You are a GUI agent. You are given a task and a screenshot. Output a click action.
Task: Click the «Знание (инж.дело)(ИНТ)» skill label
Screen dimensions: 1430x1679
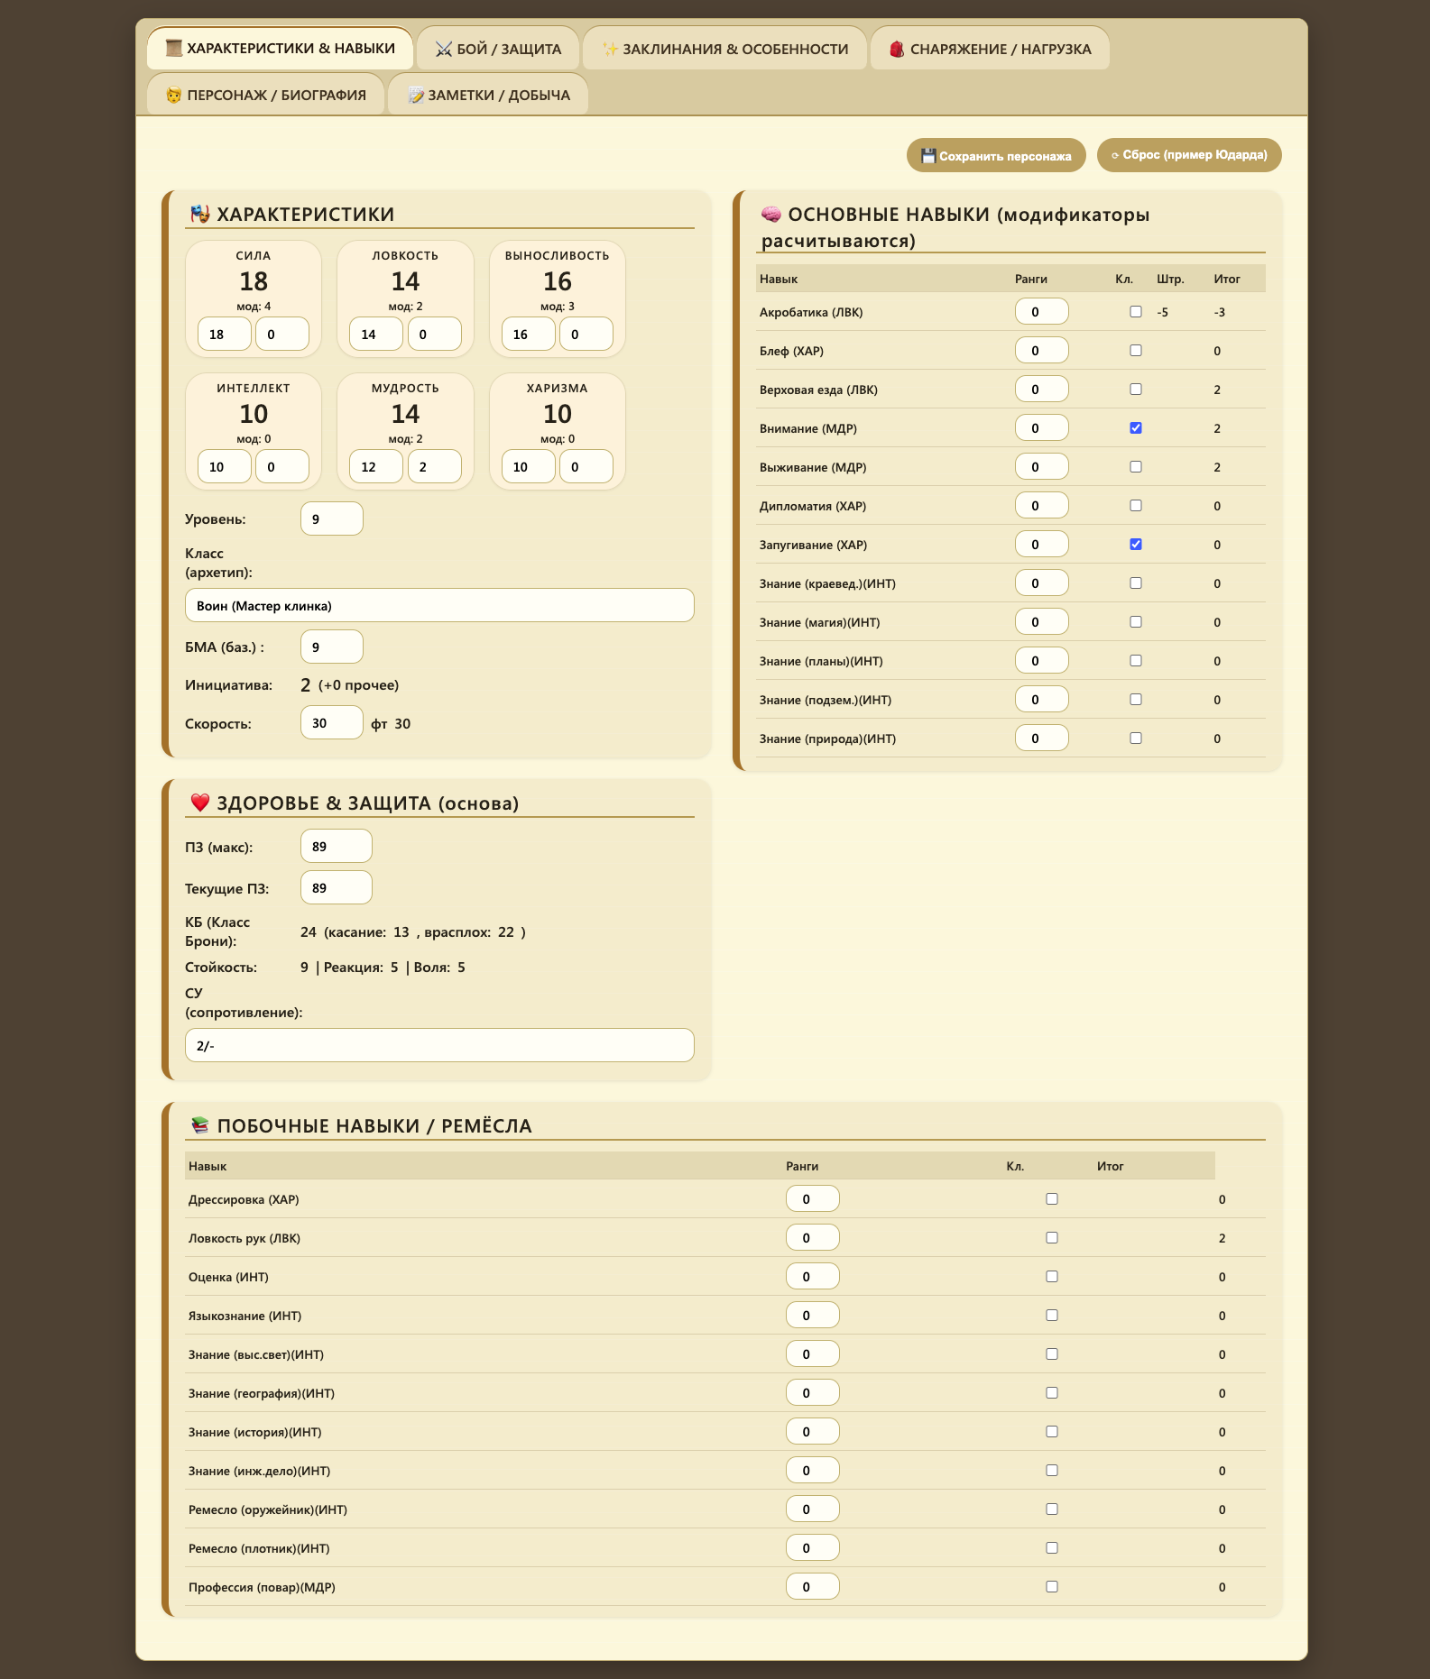tap(259, 1471)
